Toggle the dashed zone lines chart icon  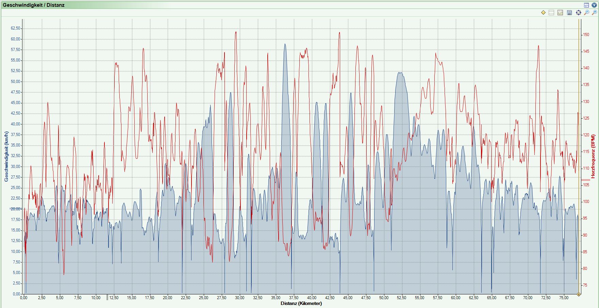tap(551, 13)
